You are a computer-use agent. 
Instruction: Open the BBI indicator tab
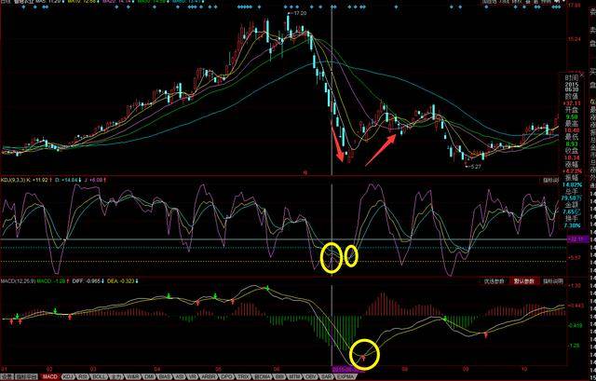278,377
